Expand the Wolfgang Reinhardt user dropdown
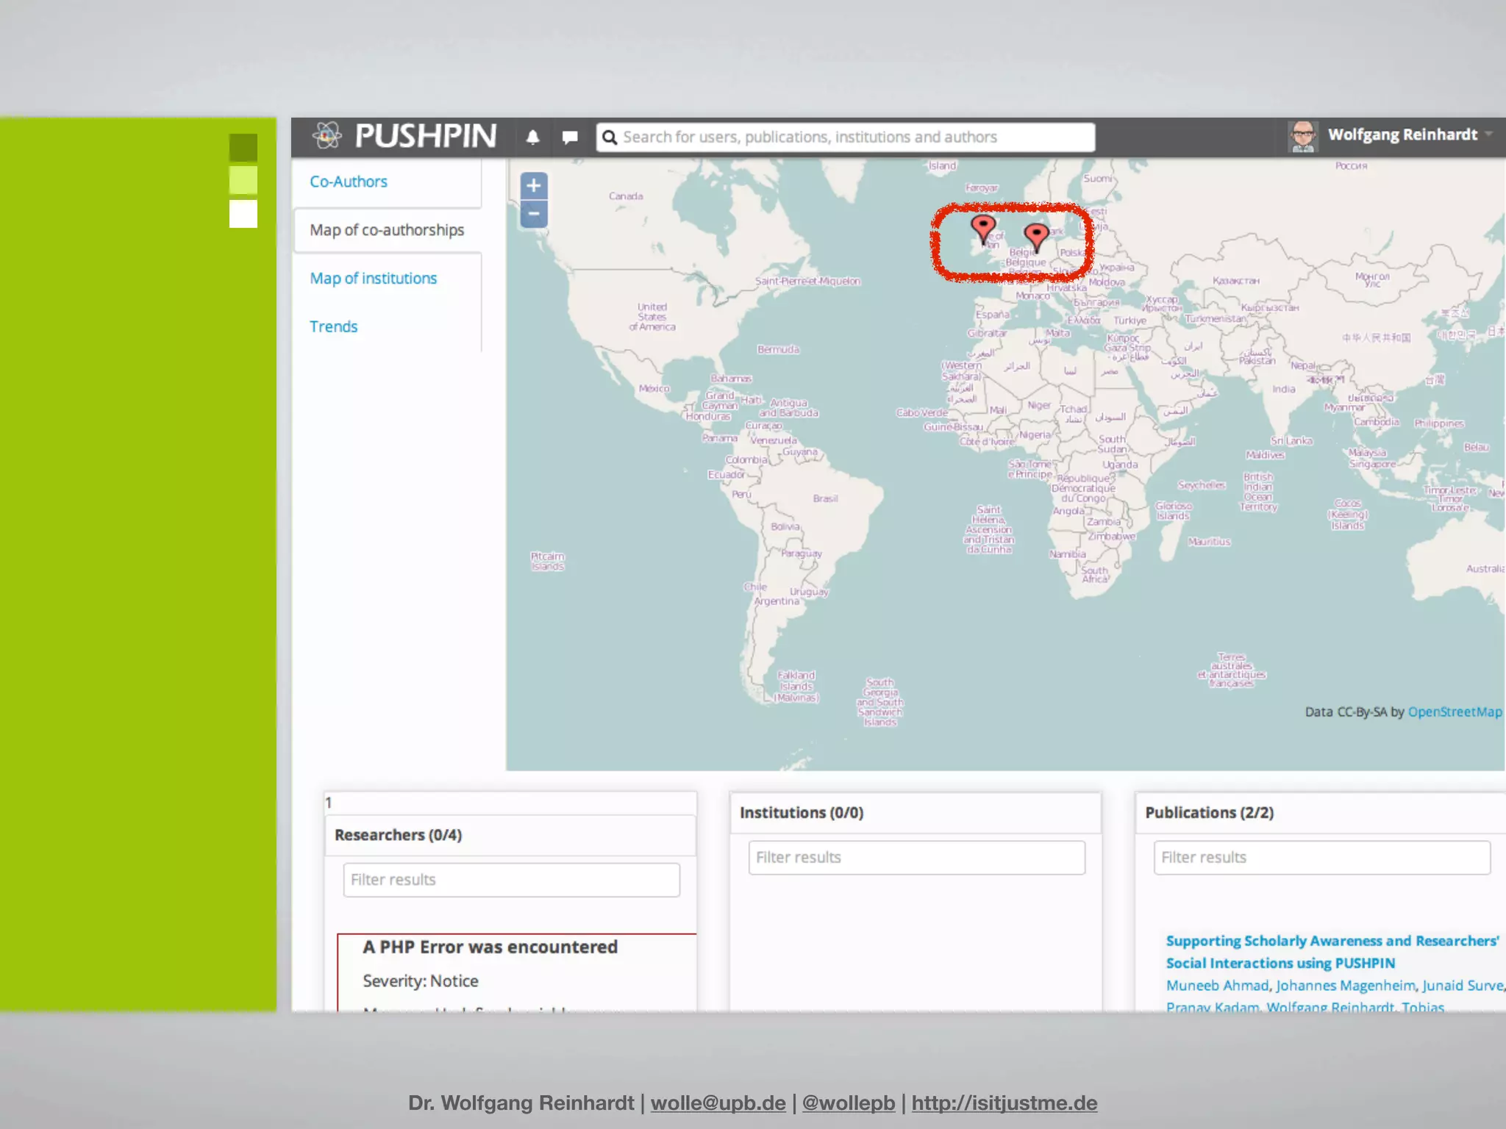 1488,135
